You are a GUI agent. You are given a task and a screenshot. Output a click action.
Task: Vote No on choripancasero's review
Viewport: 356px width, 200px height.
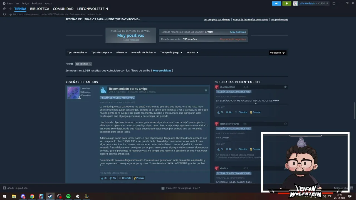pyautogui.click(x=229, y=112)
